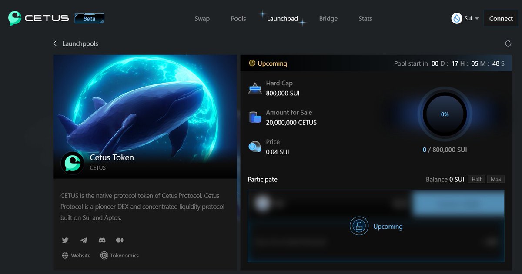Viewport: 522px width, 274px height.
Task: Click the Upcoming clock status icon
Action: (252, 63)
